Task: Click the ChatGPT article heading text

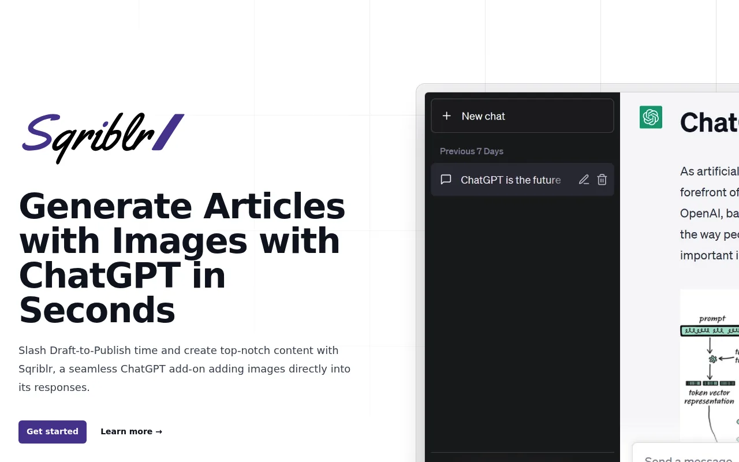Action: [x=710, y=122]
